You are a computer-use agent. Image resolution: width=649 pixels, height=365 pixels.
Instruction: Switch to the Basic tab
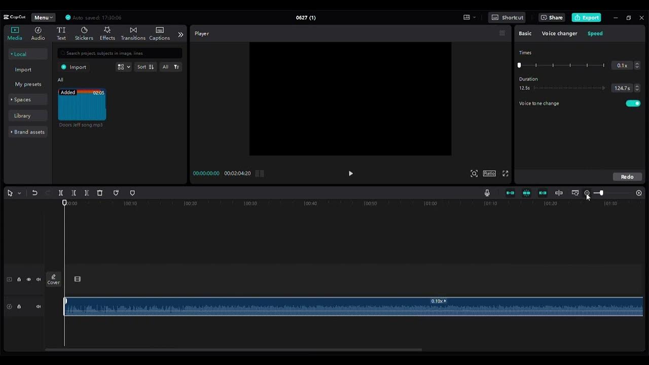pos(525,33)
